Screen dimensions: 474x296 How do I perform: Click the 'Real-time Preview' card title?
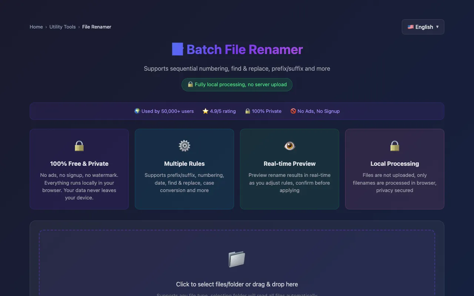click(290, 164)
